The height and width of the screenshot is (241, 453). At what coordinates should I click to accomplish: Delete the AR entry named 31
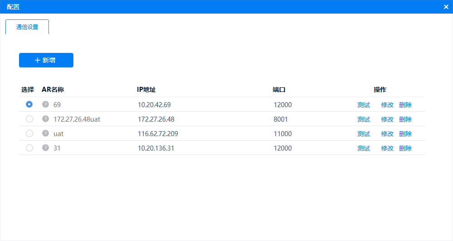pos(405,148)
